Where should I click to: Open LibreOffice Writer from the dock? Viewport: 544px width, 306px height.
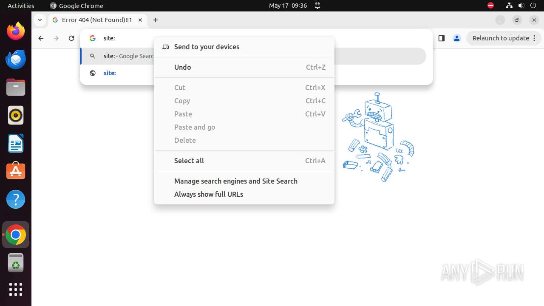16,143
